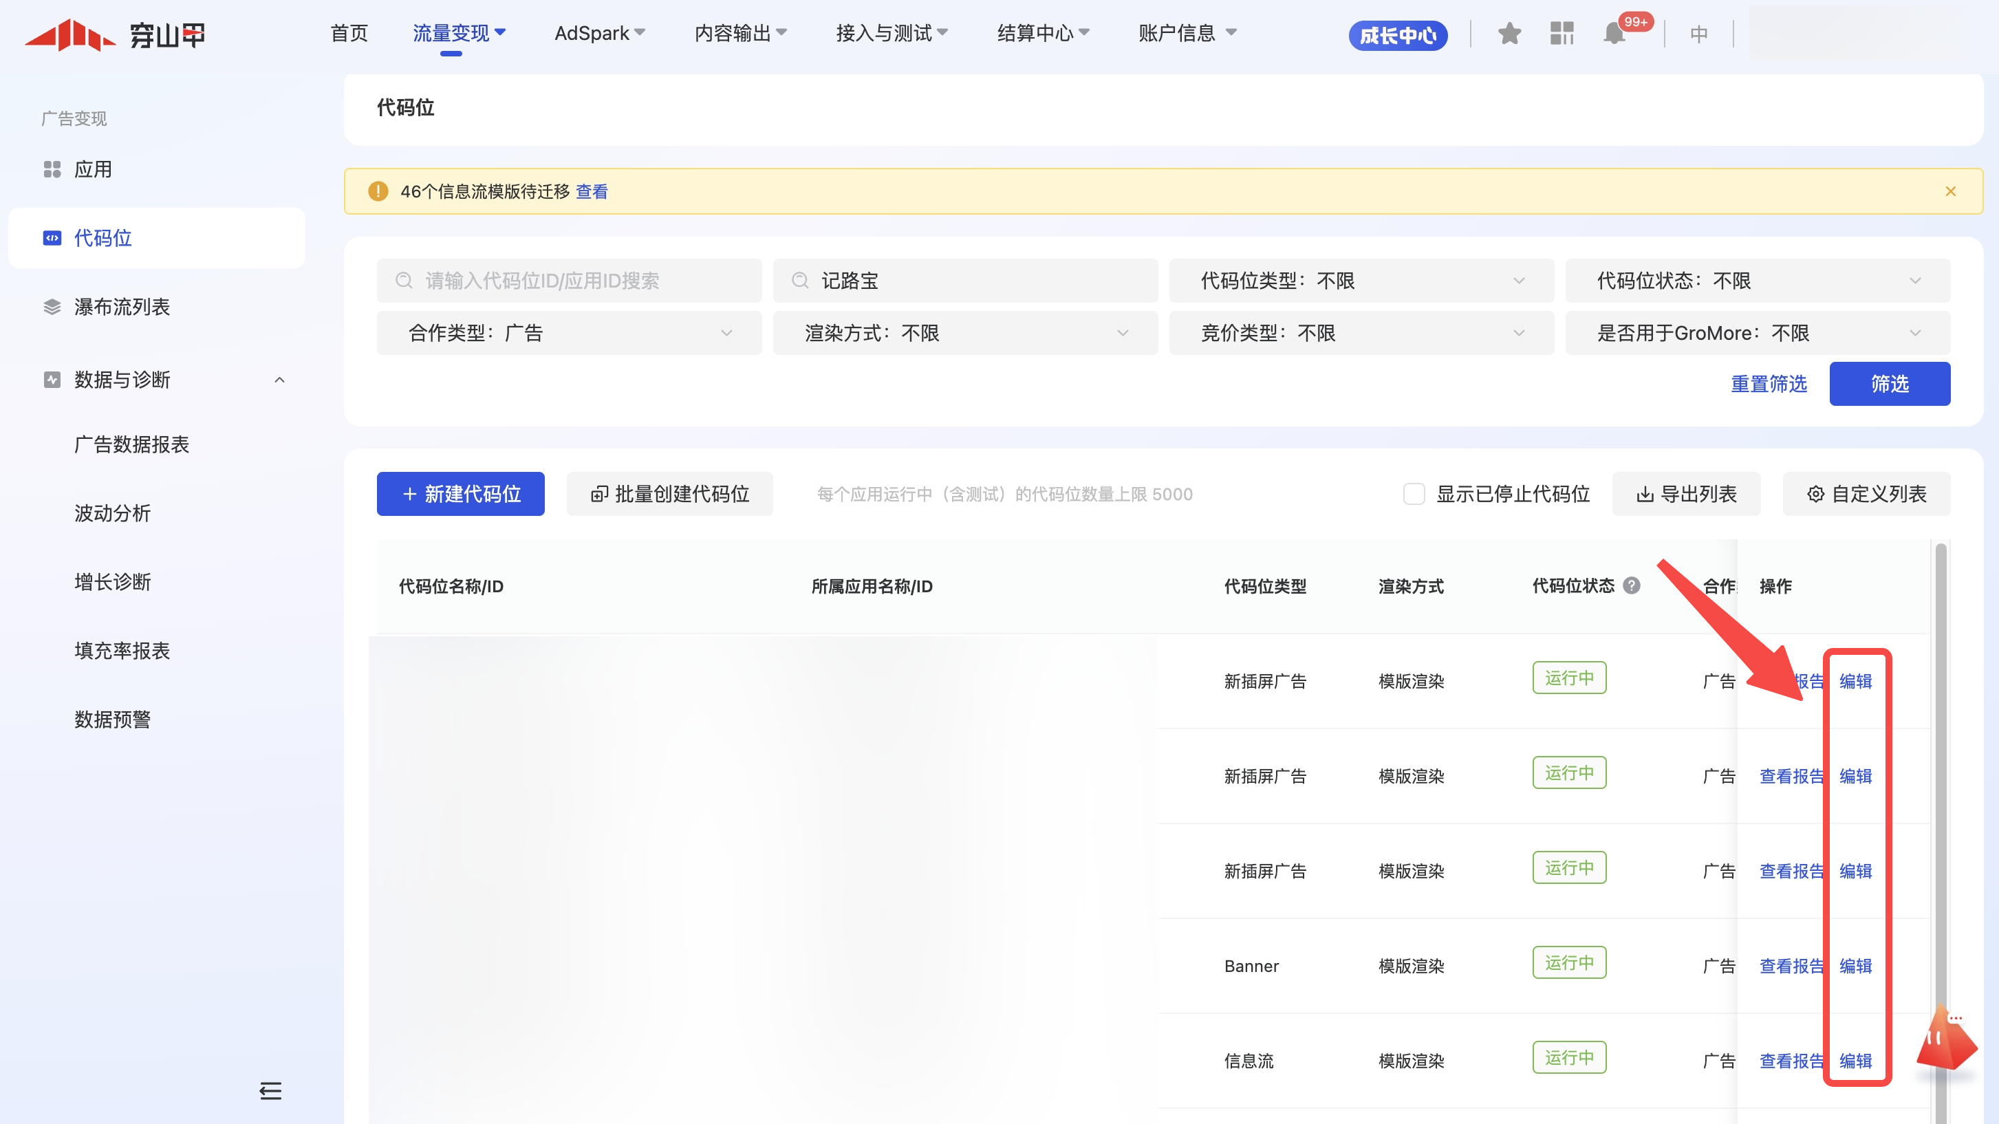Collapse sidebar using the bottom menu icon
The image size is (1999, 1124).
[x=270, y=1090]
